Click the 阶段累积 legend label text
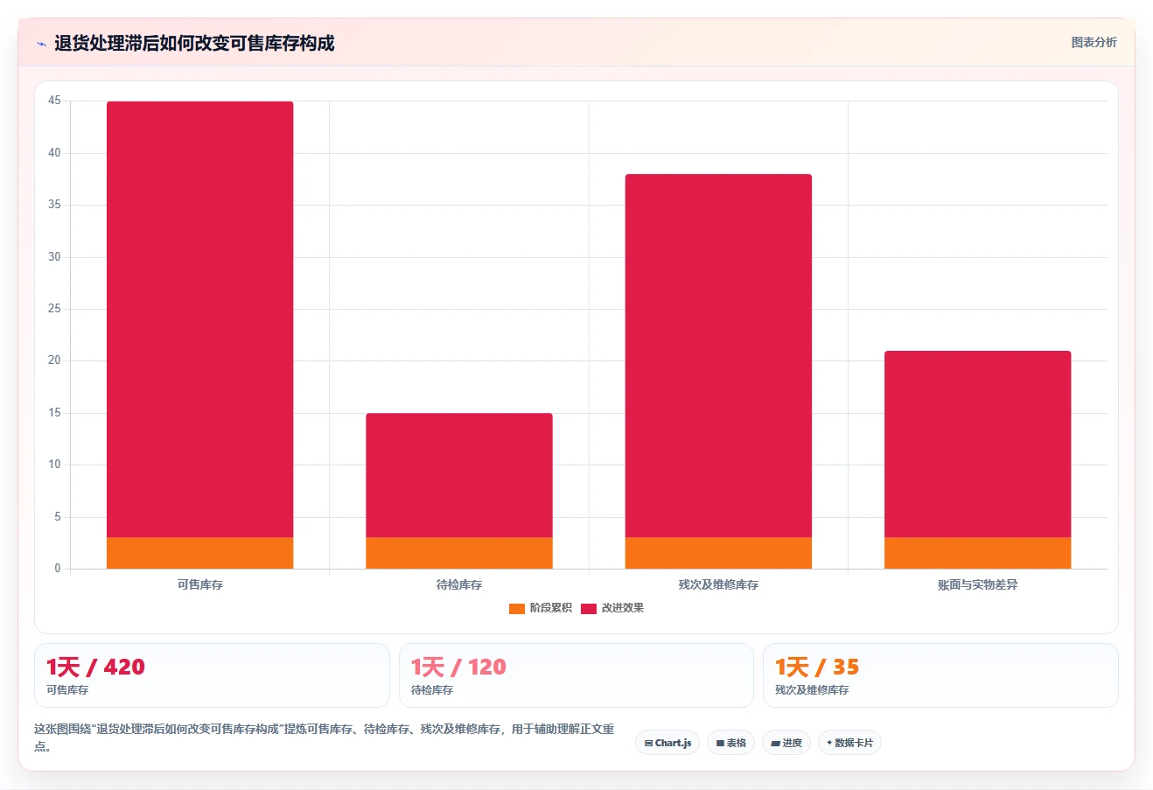The height and width of the screenshot is (790, 1153). [550, 608]
